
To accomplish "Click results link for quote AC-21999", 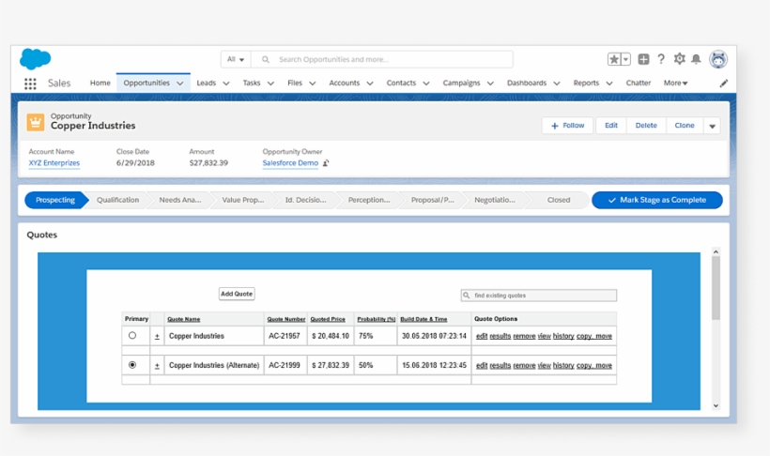I will pyautogui.click(x=500, y=366).
